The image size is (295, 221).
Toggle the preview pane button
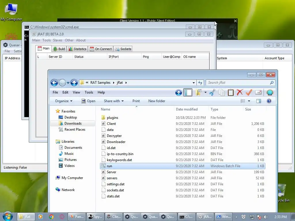pos(259,101)
